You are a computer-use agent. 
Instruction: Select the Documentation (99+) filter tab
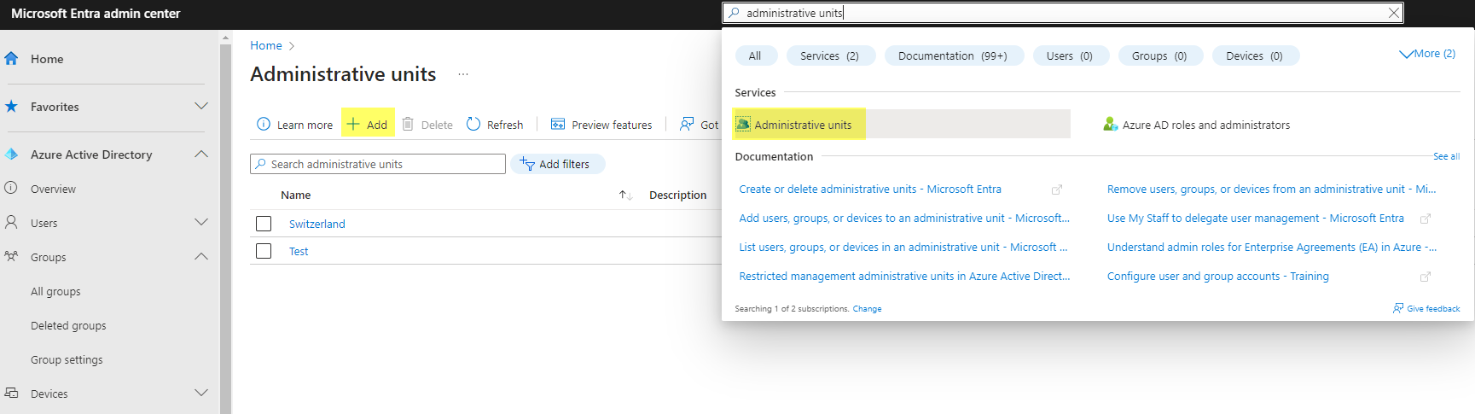[953, 55]
